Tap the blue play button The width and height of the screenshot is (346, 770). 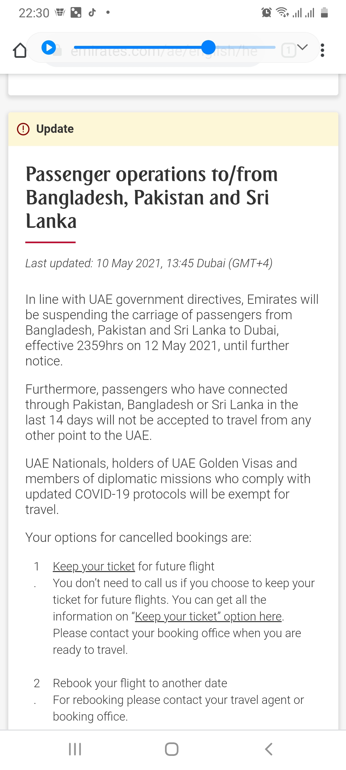[49, 47]
